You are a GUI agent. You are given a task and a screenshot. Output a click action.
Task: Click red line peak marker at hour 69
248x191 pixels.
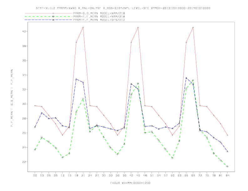[193, 27]
